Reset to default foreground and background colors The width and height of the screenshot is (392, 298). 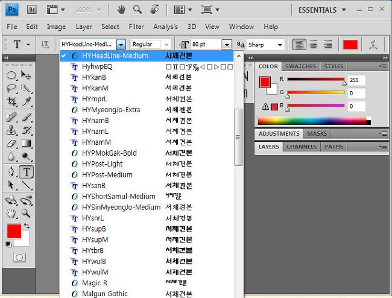pos(8,244)
